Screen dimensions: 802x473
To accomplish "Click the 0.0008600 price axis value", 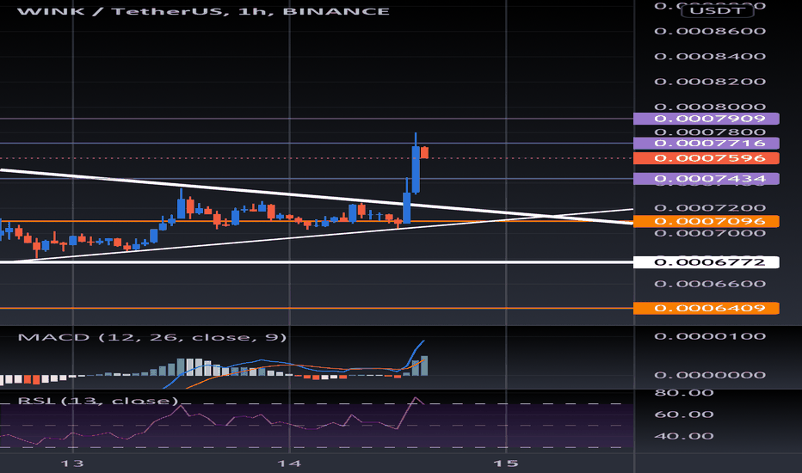I will coord(710,31).
